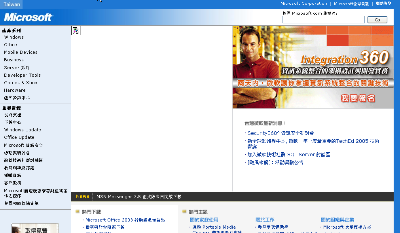Screen dimensions: 400x233
Task: Open Microsoft Office 2003 行動訊息增益集 download link
Action: [125, 220]
